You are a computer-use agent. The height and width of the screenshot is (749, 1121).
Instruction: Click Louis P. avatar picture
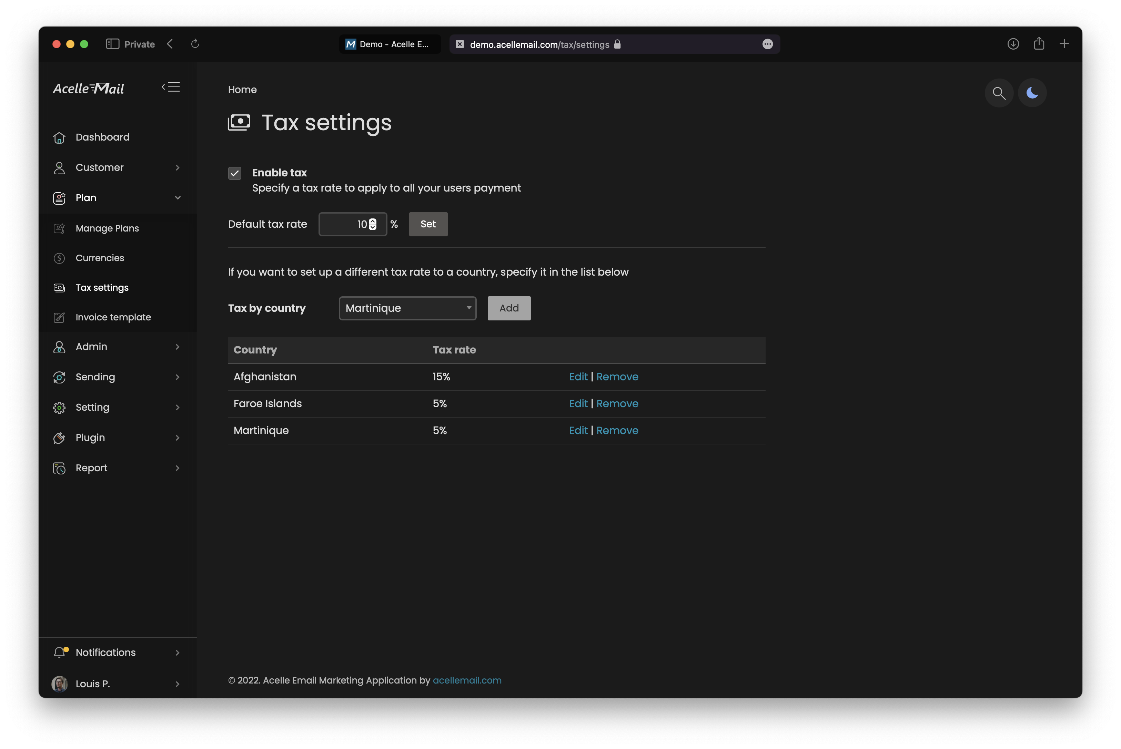(60, 684)
